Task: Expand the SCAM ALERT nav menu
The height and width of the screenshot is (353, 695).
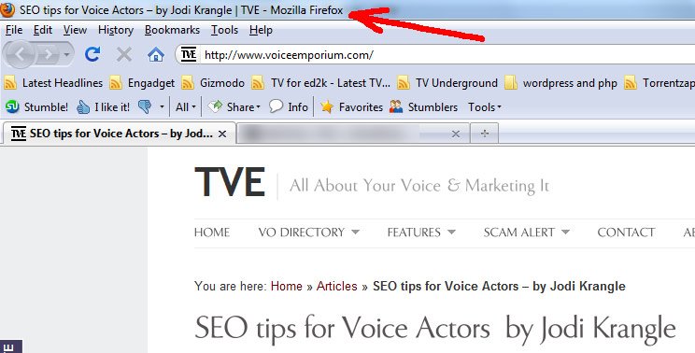Action: tap(527, 233)
